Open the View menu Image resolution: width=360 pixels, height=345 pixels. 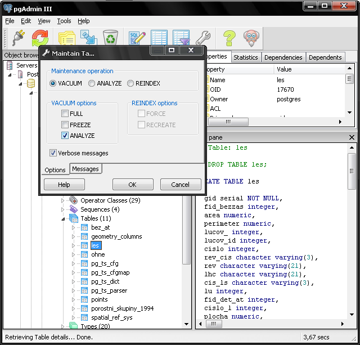(44, 21)
